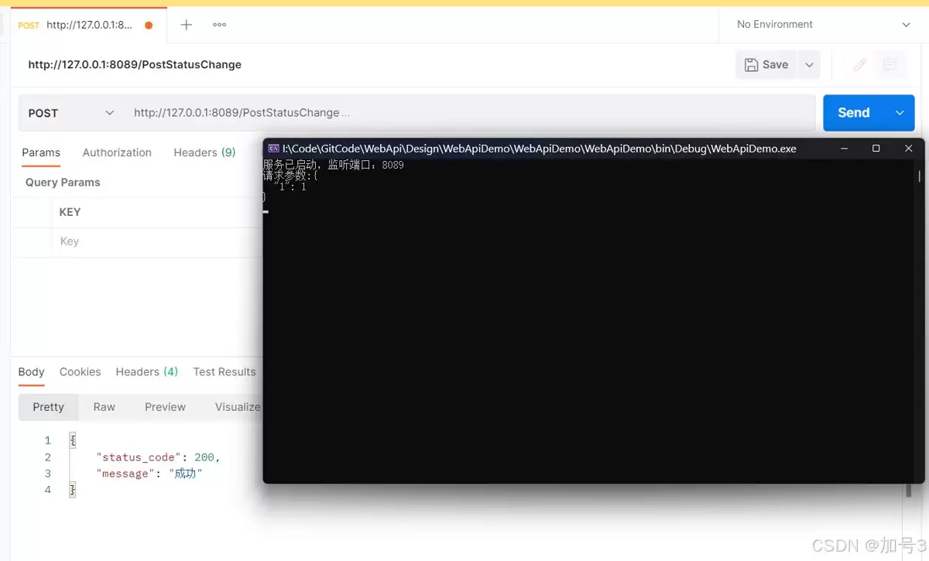Viewport: 929px width, 561px height.
Task: Click the Save disk icon
Action: (749, 65)
